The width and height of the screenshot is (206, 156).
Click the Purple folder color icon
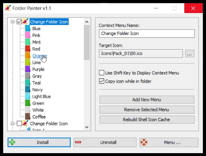pyautogui.click(x=28, y=69)
